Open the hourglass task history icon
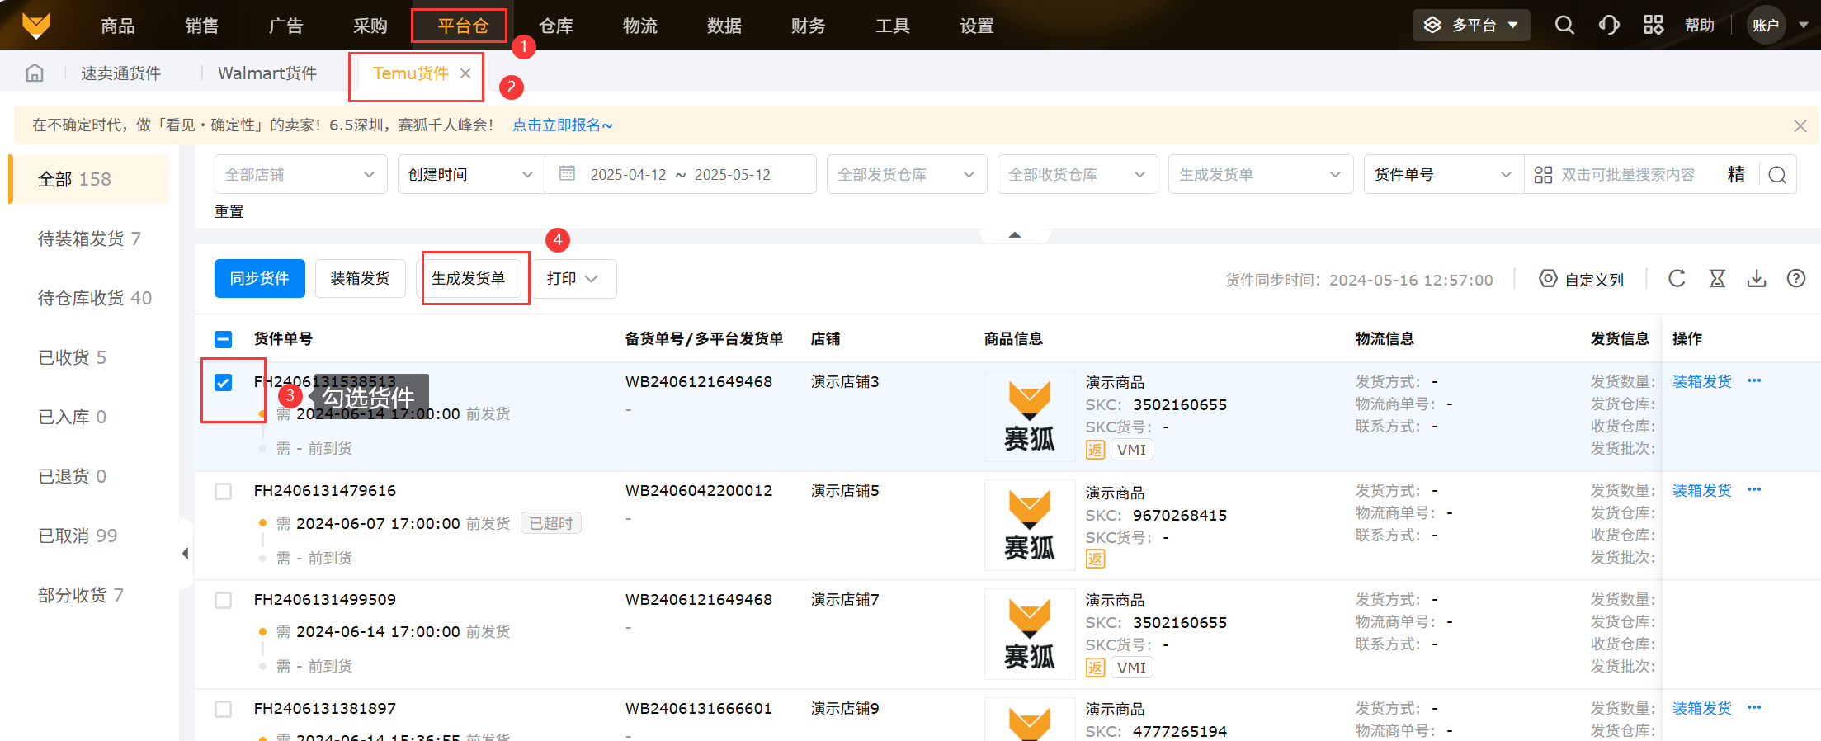Image resolution: width=1821 pixels, height=741 pixels. pos(1717,279)
